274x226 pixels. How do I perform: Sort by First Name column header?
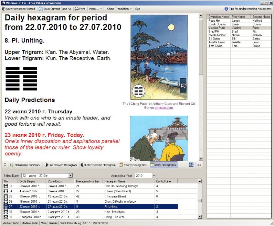tap(241, 16)
